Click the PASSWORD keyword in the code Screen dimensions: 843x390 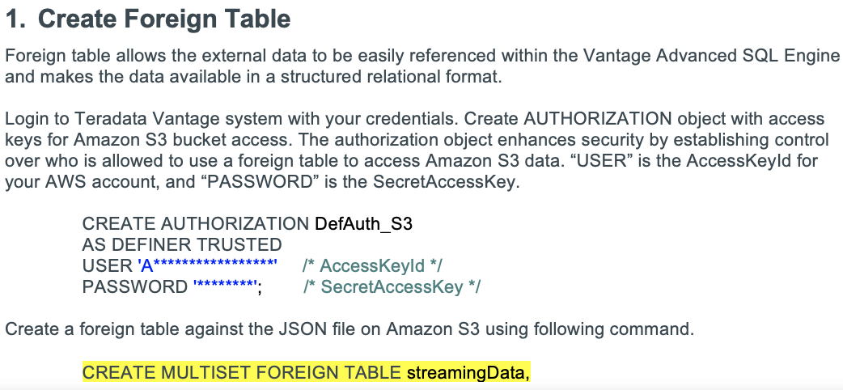(x=134, y=286)
